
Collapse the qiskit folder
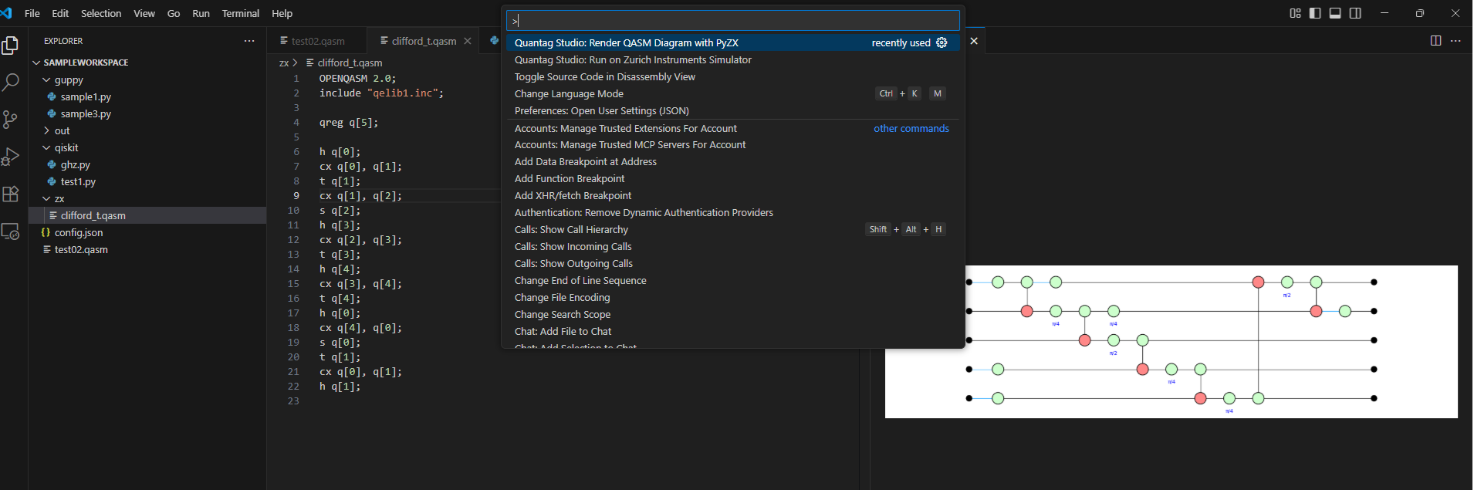pos(66,148)
